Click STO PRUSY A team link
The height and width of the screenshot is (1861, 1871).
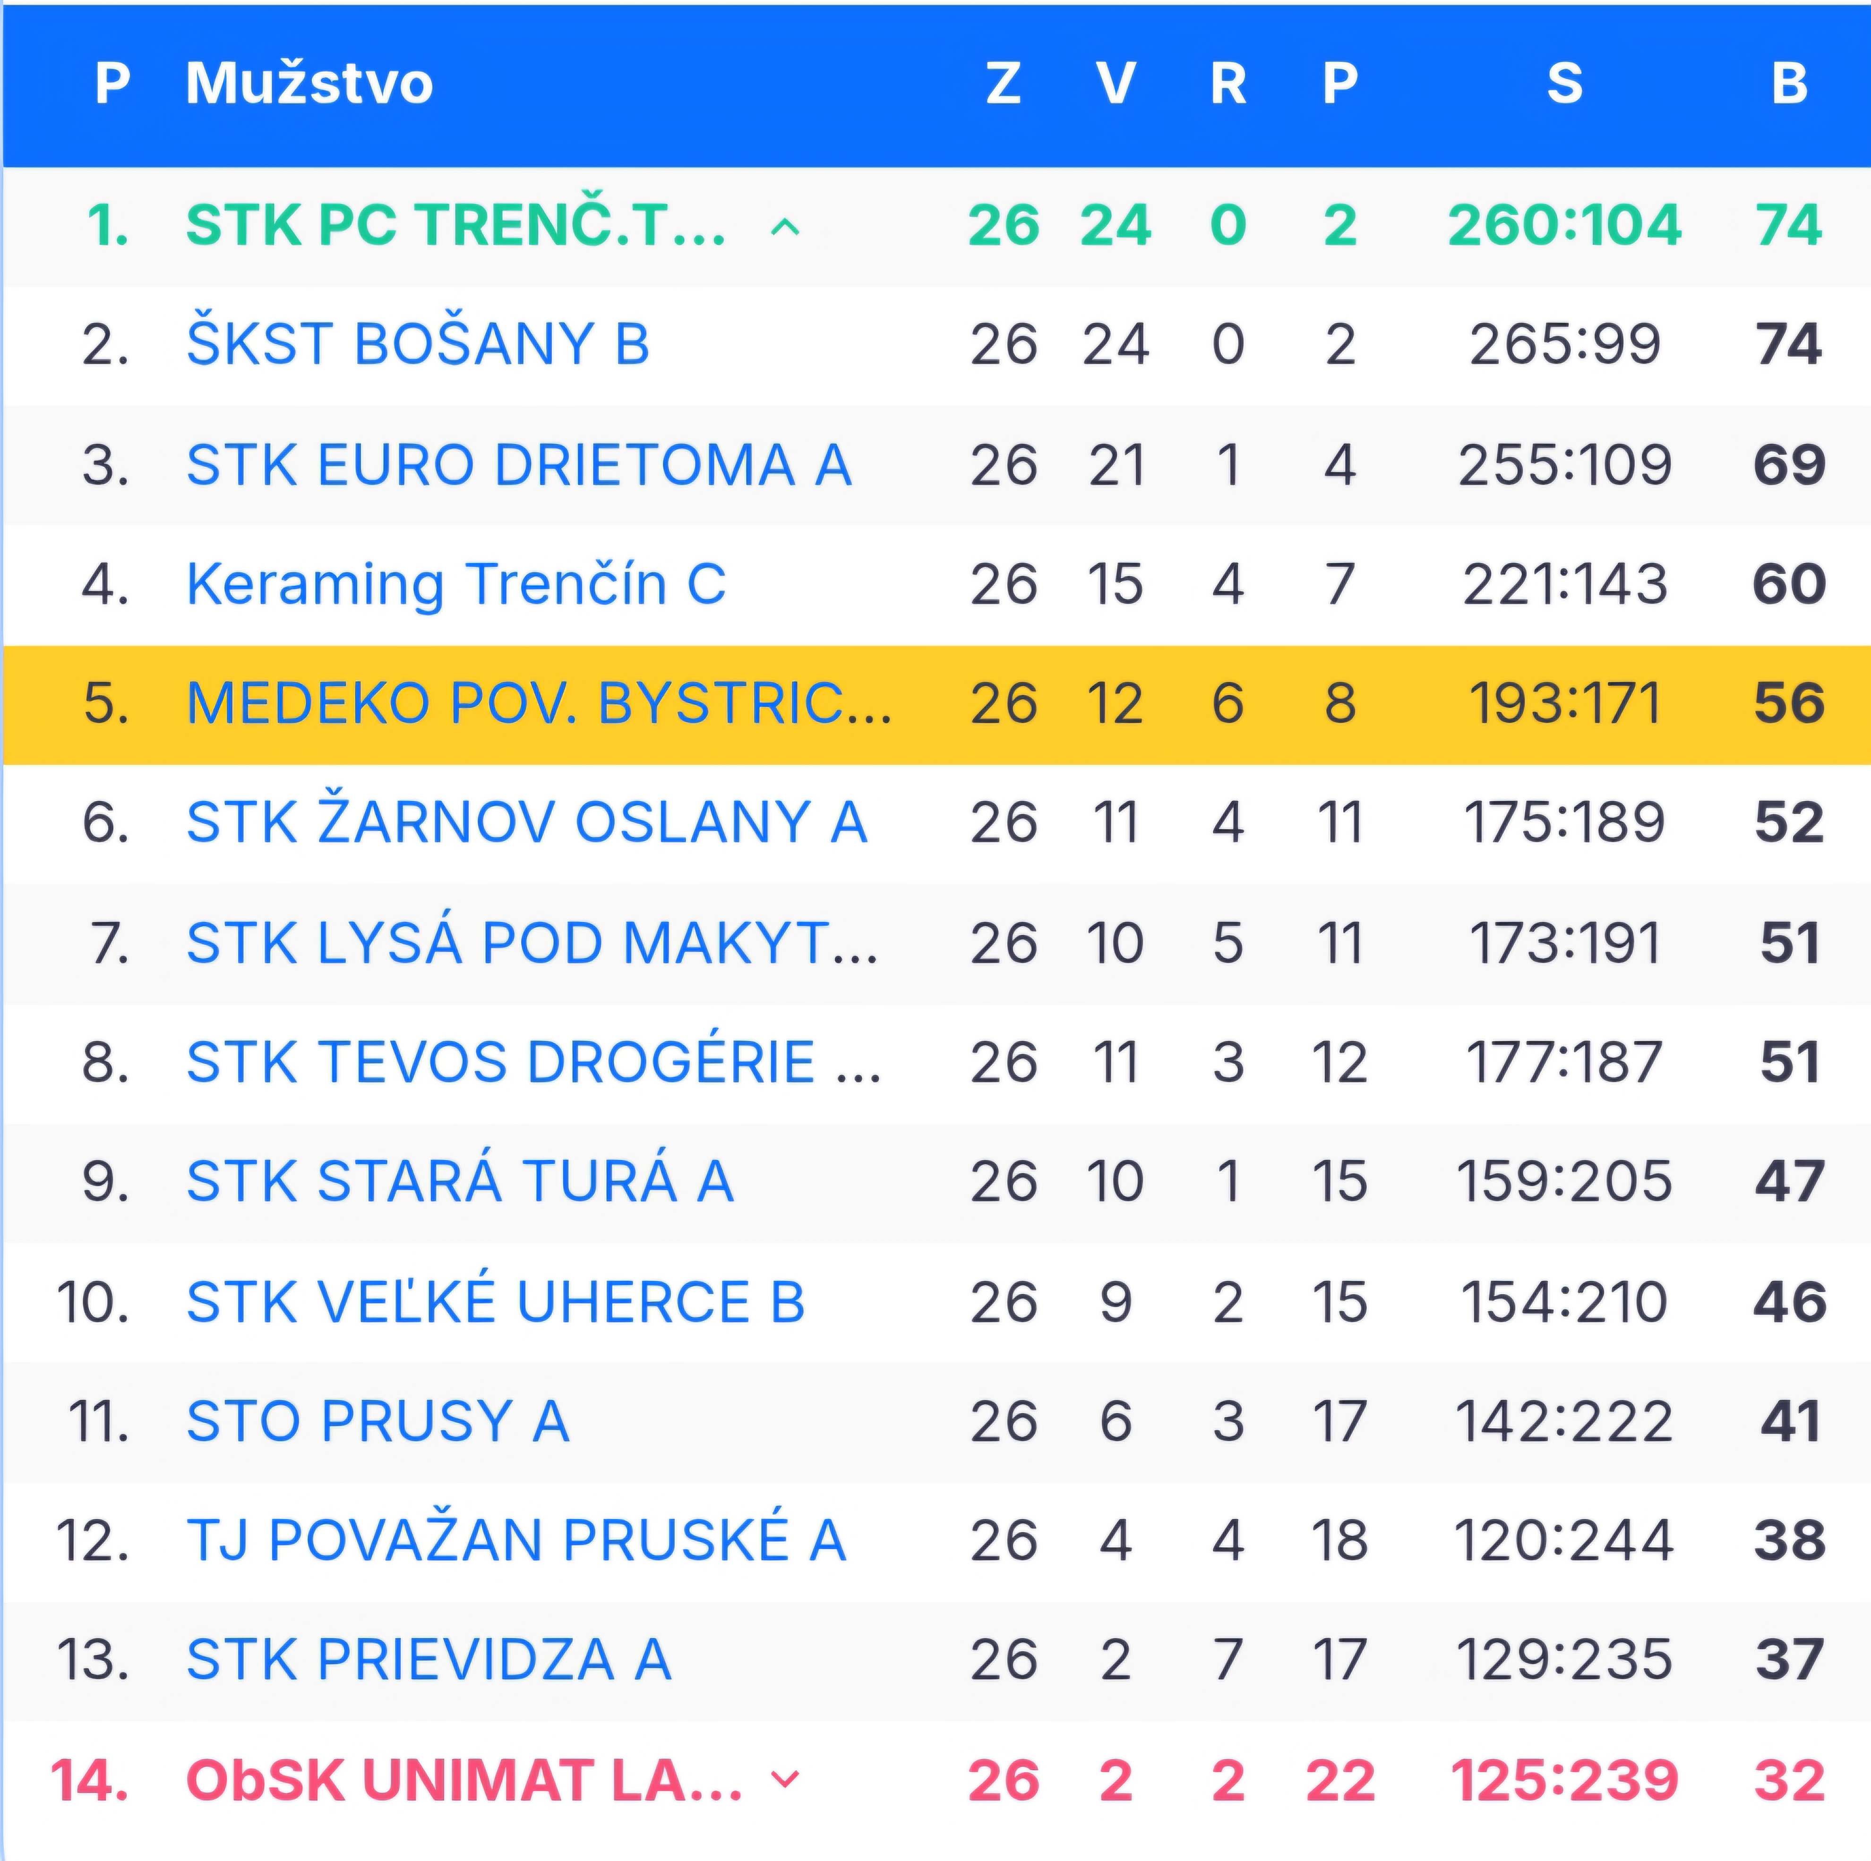tap(377, 1421)
